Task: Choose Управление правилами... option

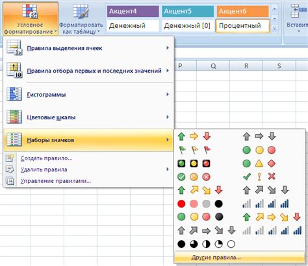Action: [88, 181]
